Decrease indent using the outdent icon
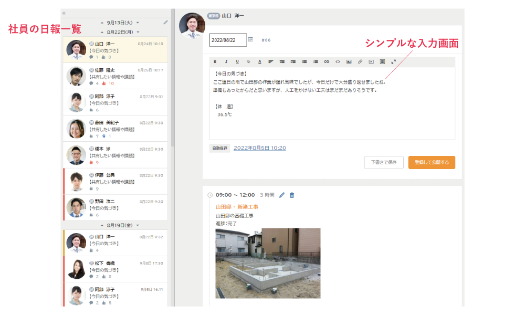Screen dimensions: 525x315 (282, 61)
